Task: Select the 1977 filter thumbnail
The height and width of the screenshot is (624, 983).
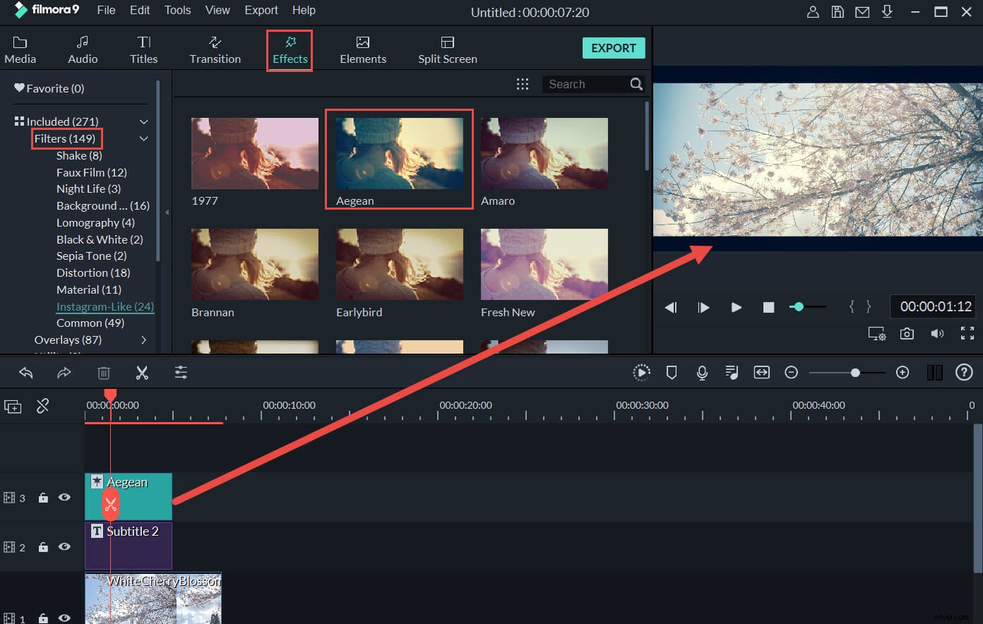Action: click(254, 153)
